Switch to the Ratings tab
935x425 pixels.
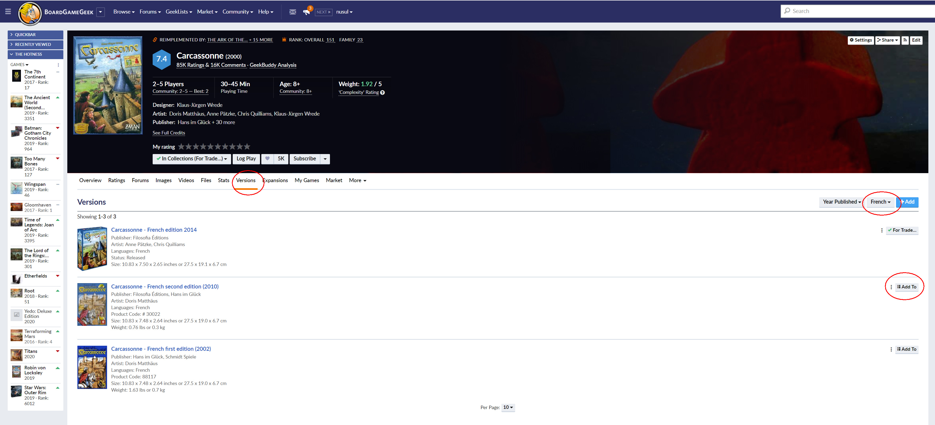[x=117, y=180]
